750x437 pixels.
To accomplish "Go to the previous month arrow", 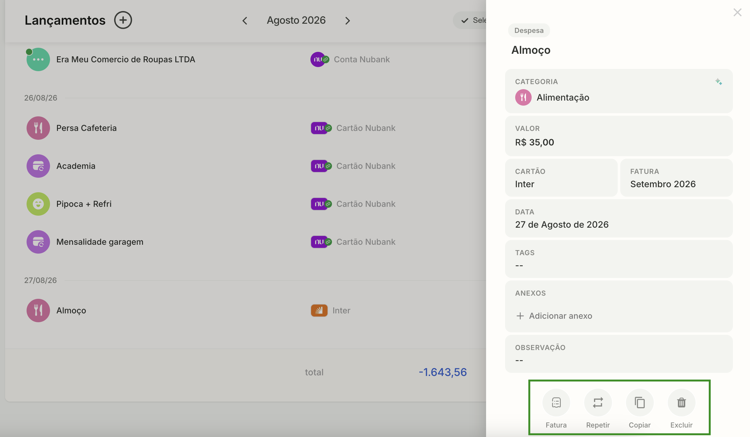I will [x=245, y=21].
